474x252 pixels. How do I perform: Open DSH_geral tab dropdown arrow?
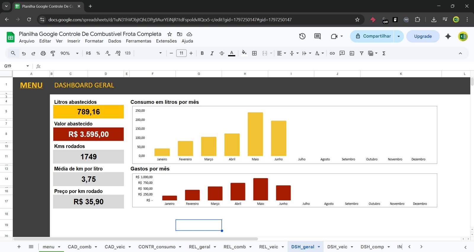[319, 247]
